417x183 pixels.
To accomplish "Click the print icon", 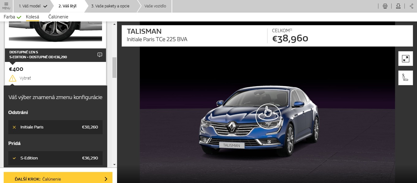I will (385, 6).
